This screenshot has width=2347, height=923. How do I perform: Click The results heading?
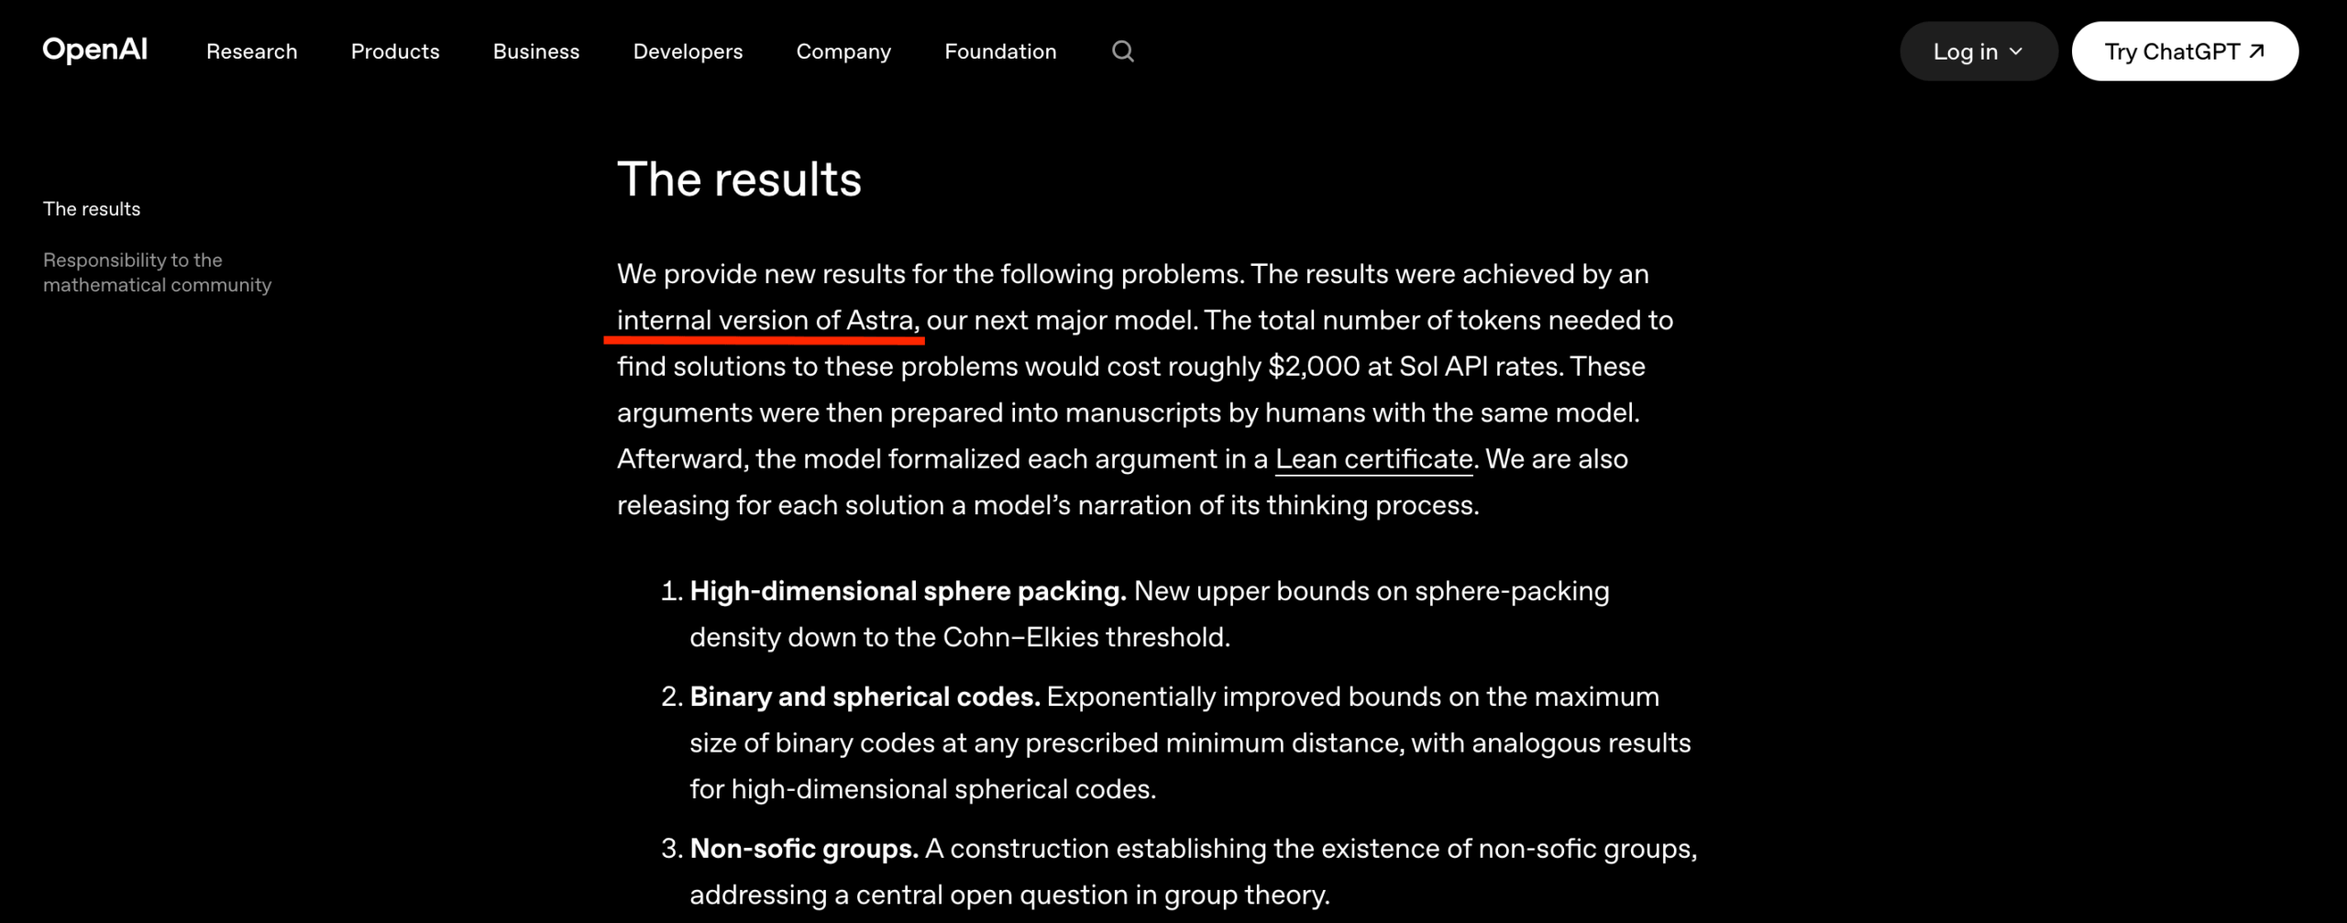(739, 179)
